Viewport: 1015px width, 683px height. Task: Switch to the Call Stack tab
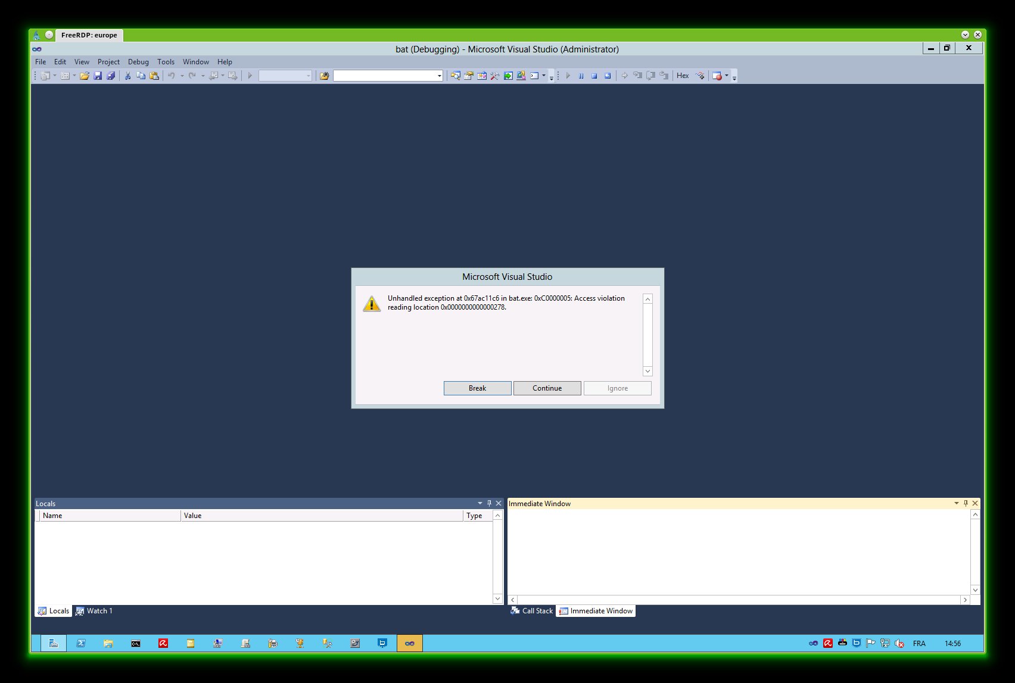532,611
